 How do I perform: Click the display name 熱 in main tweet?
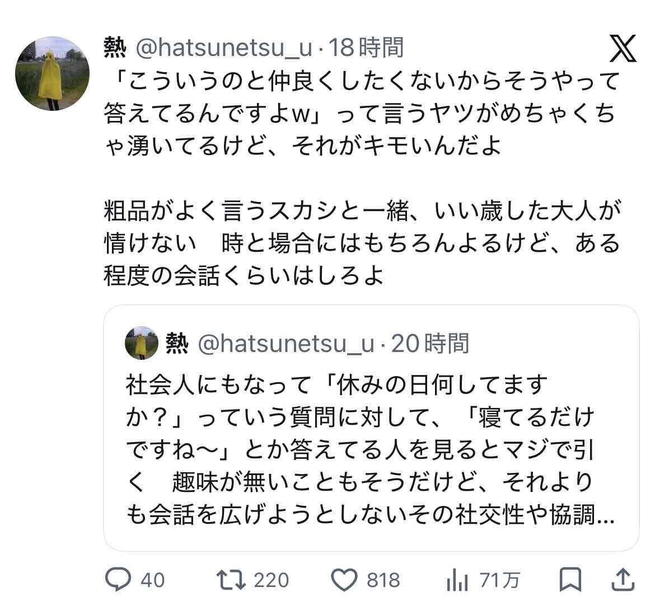pyautogui.click(x=115, y=48)
